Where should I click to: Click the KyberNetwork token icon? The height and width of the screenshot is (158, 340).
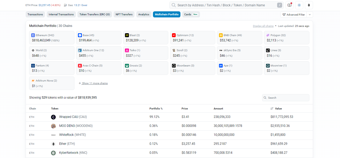(53, 153)
